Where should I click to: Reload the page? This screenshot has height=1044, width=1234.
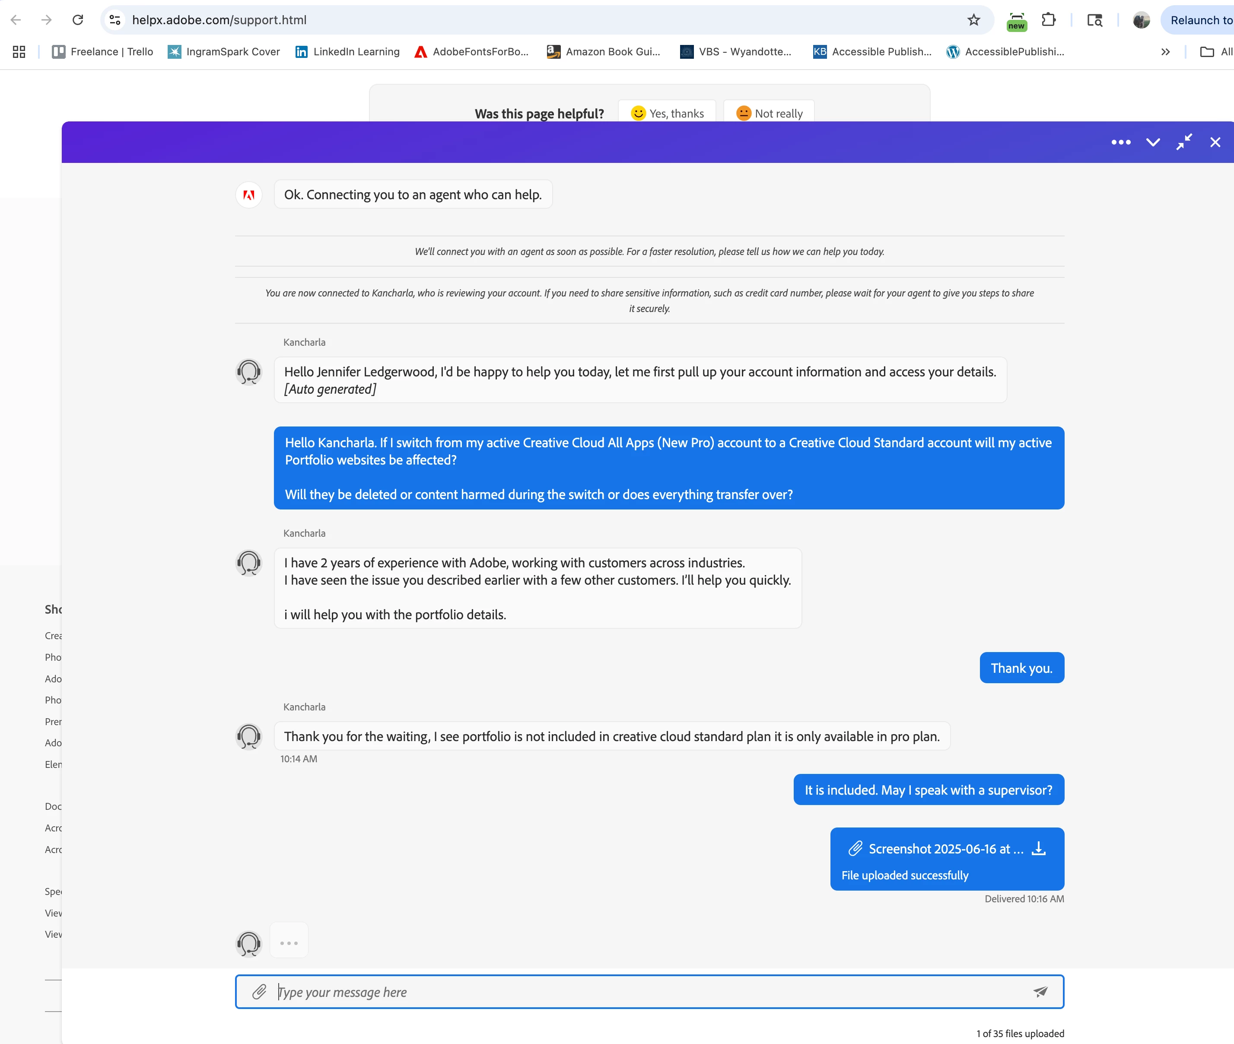coord(77,20)
